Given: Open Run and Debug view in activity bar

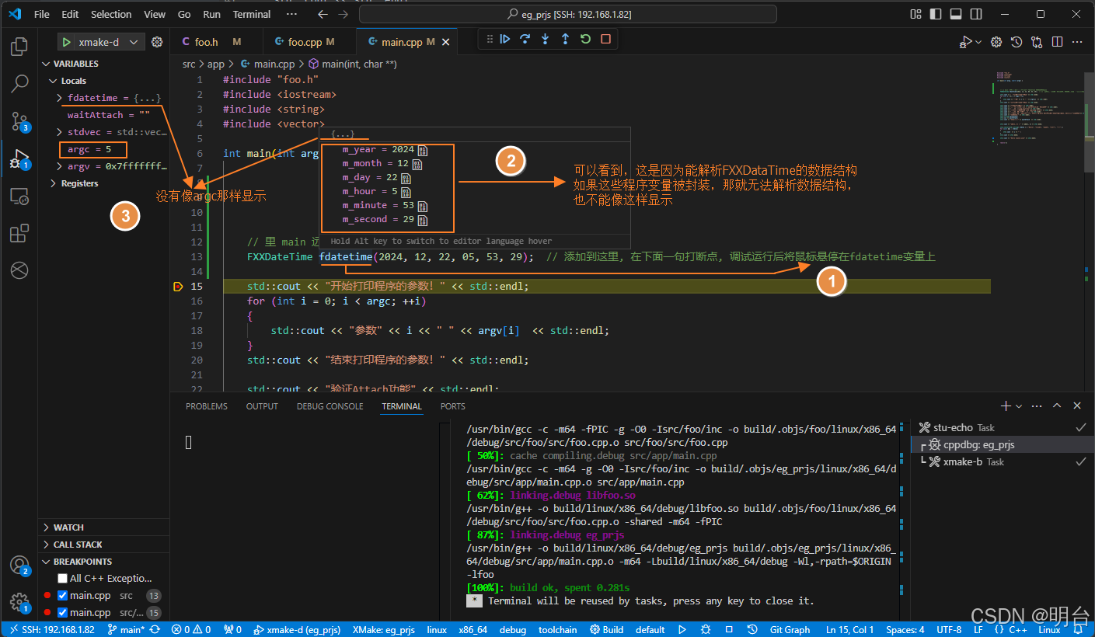Looking at the screenshot, I should (19, 158).
